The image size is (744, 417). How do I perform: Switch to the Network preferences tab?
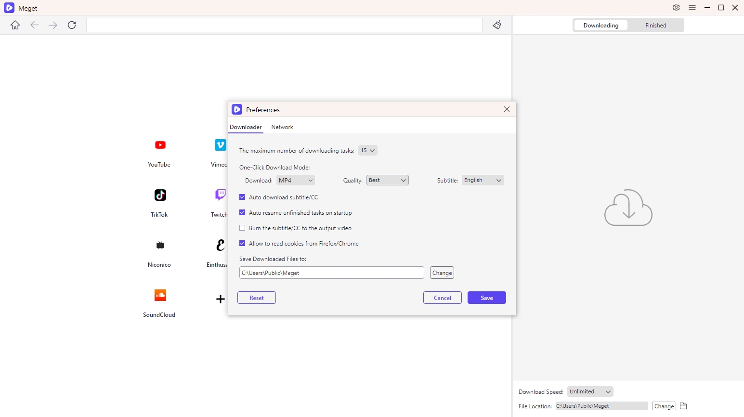[282, 127]
